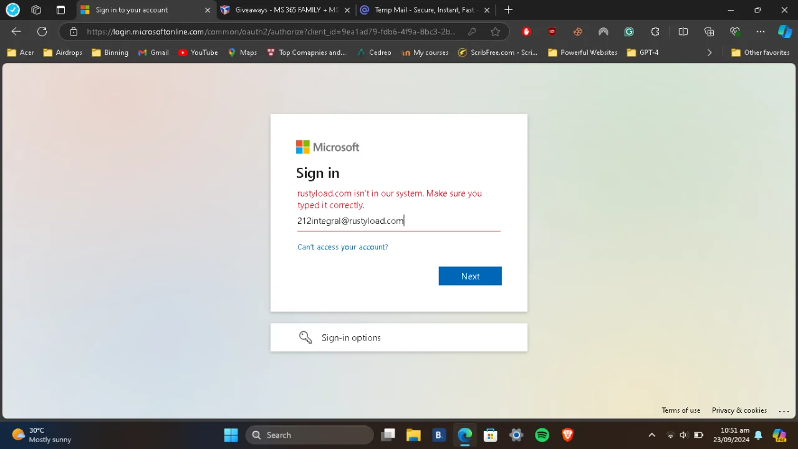Open a new tab with the plus button
The image size is (798, 449).
(x=508, y=10)
